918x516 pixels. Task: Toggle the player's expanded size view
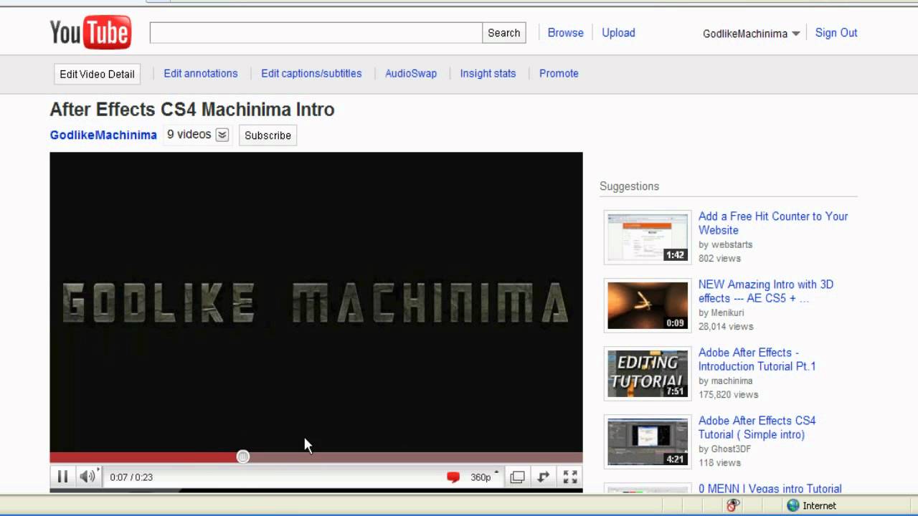click(x=517, y=477)
